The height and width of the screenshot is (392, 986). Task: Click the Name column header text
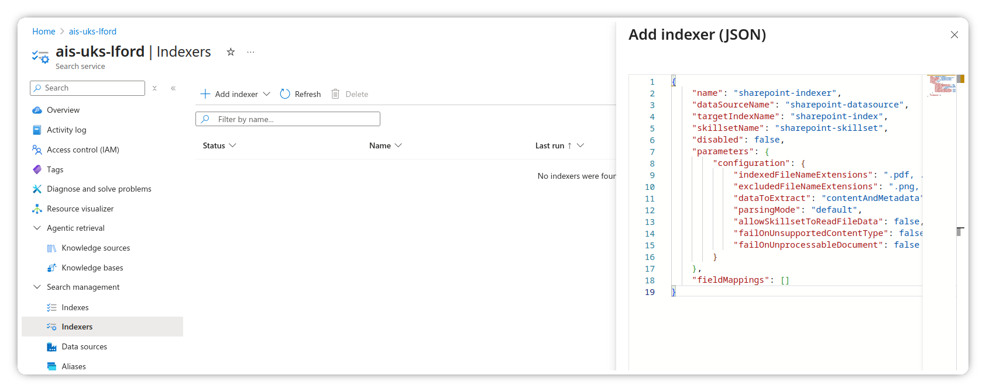pyautogui.click(x=380, y=145)
